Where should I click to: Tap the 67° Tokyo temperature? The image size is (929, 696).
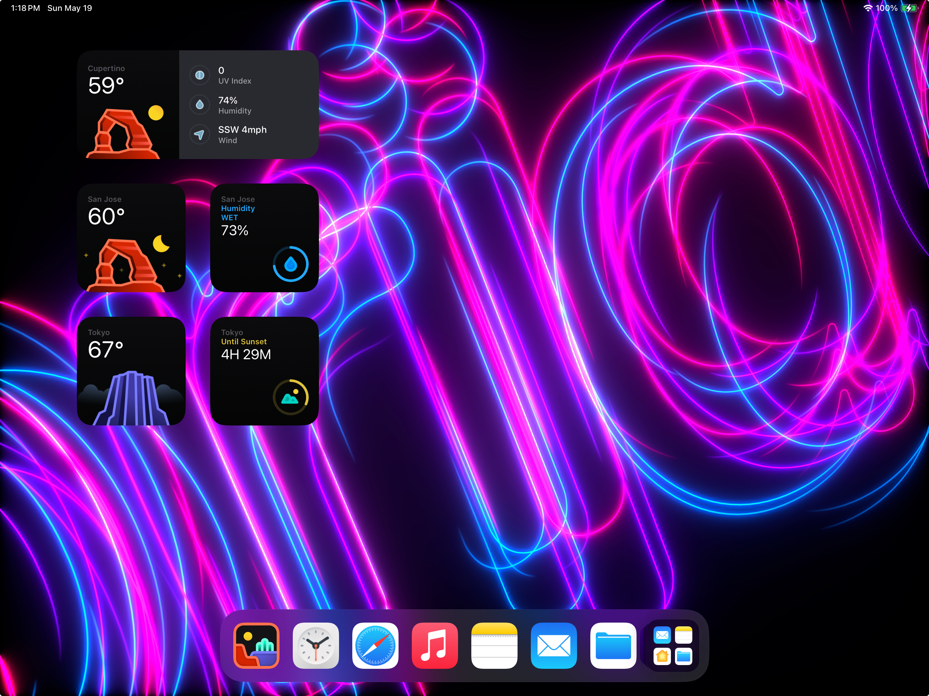click(x=105, y=350)
